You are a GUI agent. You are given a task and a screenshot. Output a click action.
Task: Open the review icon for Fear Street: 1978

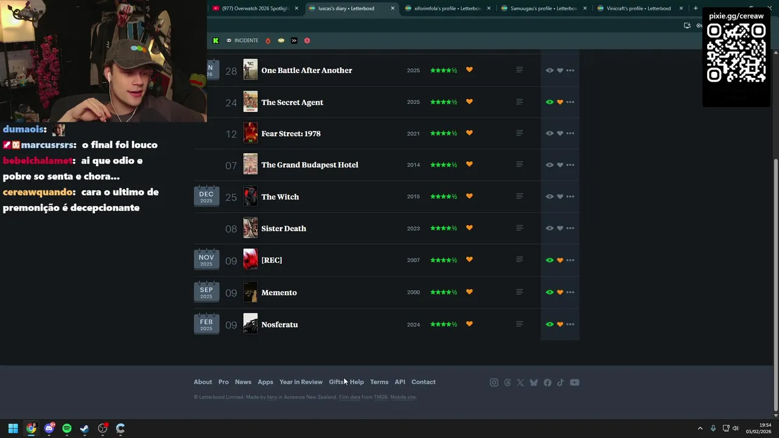[519, 133]
